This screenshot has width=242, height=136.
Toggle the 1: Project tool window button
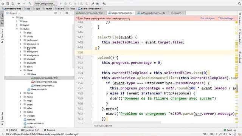2,19
